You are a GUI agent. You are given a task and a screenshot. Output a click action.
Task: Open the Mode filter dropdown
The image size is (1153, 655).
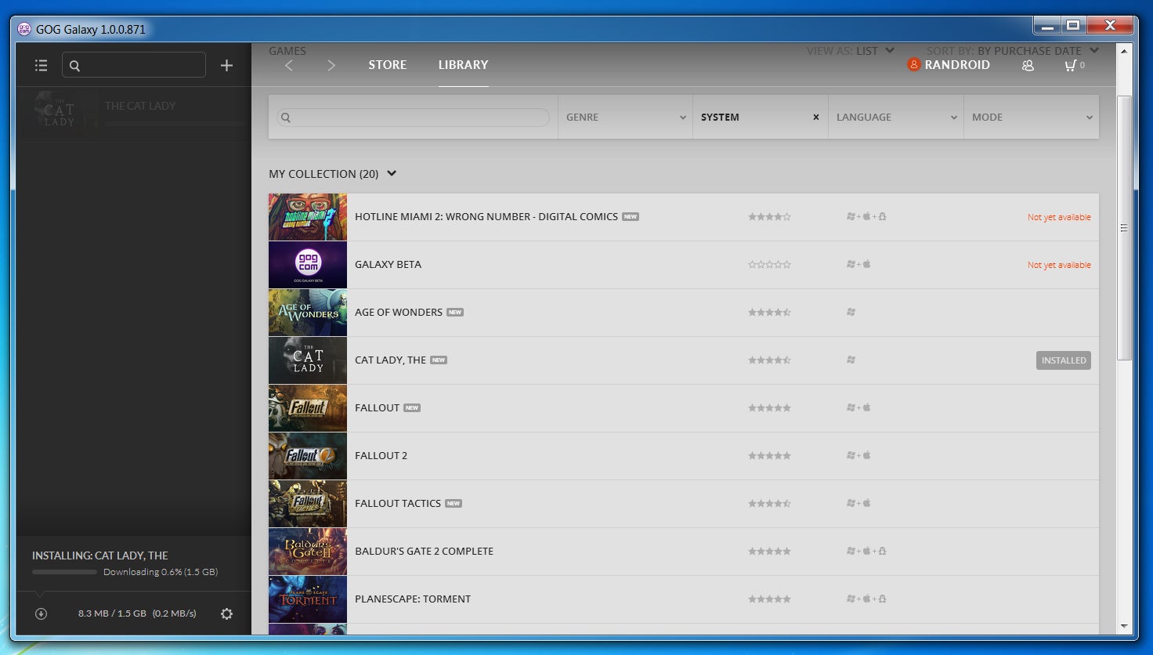tap(1031, 118)
